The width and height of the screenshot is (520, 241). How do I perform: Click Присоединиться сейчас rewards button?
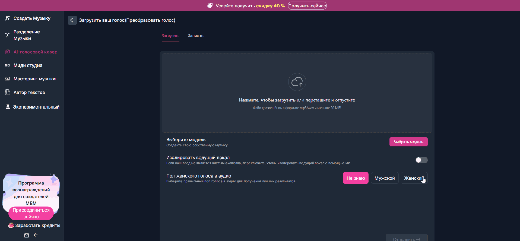[31, 213]
